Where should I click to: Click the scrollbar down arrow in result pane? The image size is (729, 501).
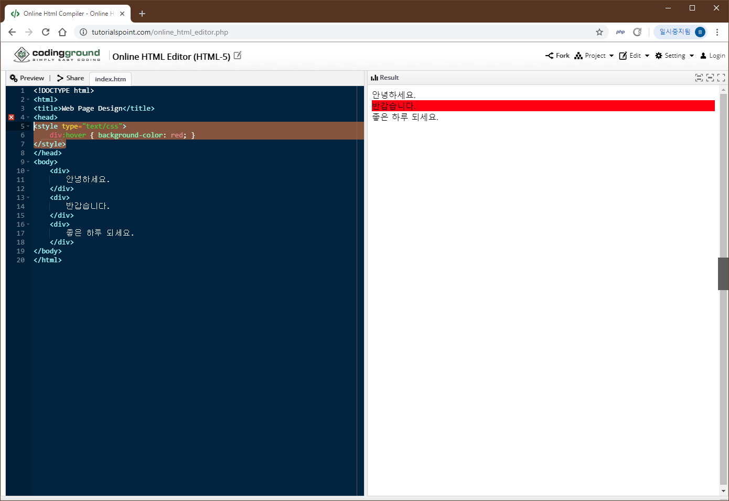coord(723,491)
